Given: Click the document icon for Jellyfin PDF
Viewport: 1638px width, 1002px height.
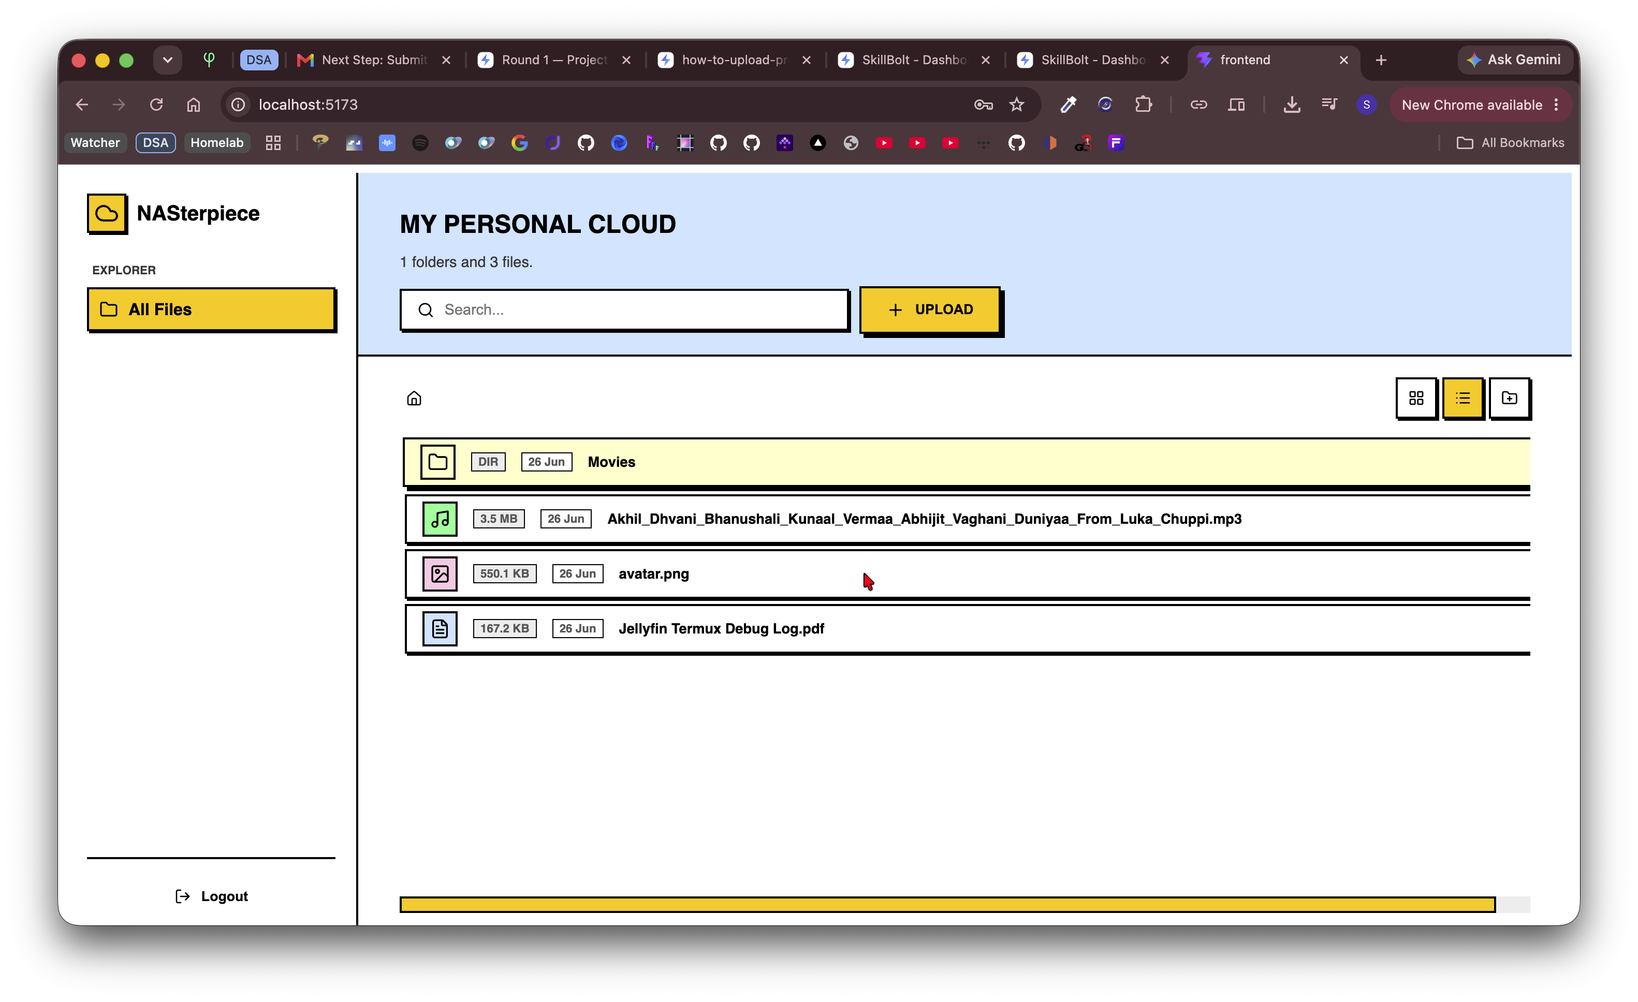Looking at the screenshot, I should (440, 628).
